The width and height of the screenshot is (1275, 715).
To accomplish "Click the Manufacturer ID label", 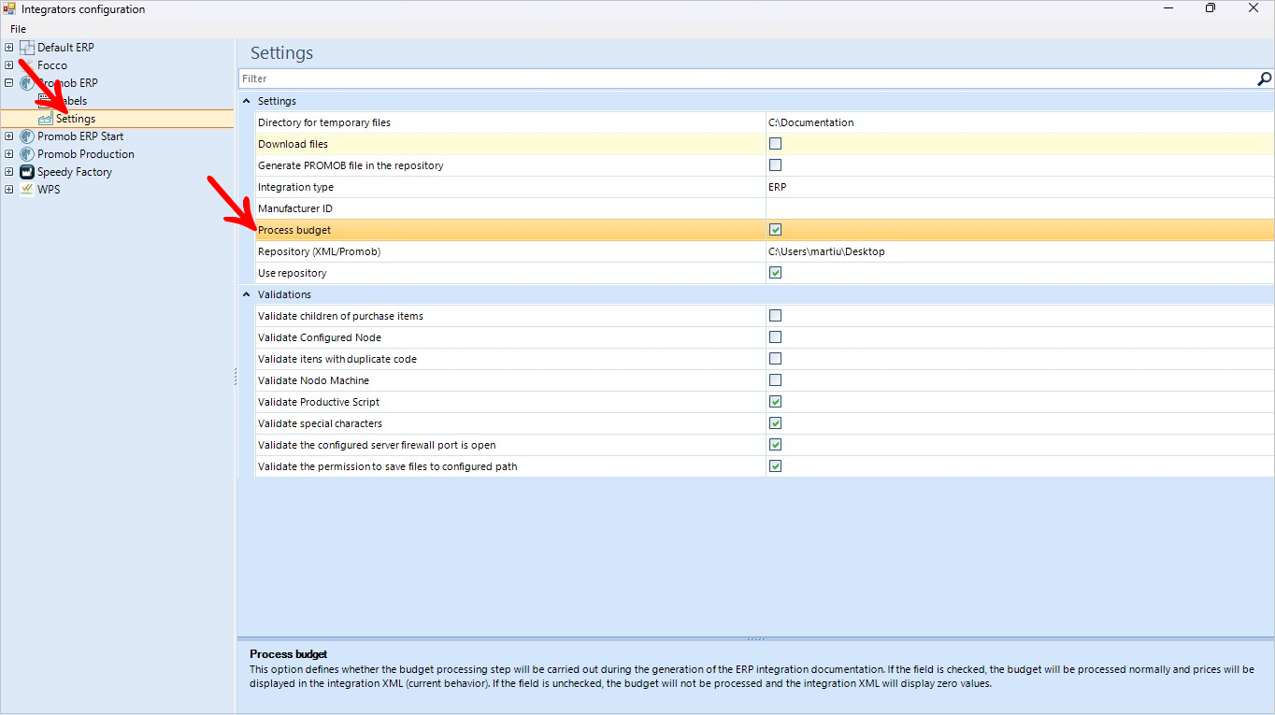I will (295, 208).
